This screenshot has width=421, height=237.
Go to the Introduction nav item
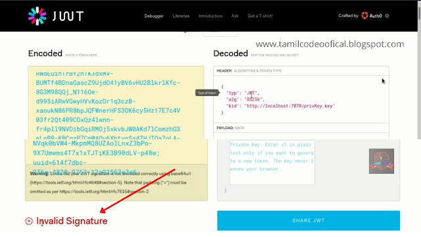[x=210, y=16]
